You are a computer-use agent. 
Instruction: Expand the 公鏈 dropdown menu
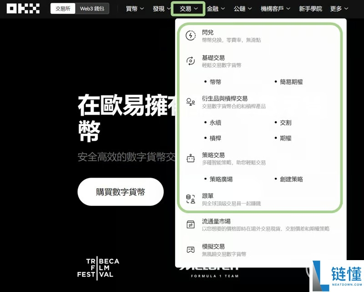tap(243, 9)
